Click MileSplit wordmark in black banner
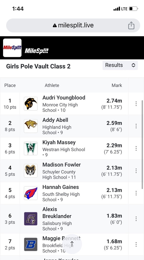This screenshot has height=260, width=144. click(36, 51)
